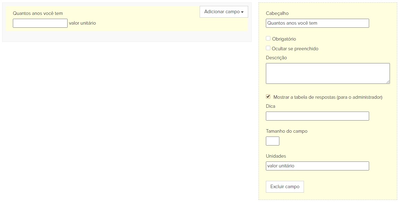Click inside the Descrição text area
This screenshot has height=202, width=400.
(x=328, y=73)
